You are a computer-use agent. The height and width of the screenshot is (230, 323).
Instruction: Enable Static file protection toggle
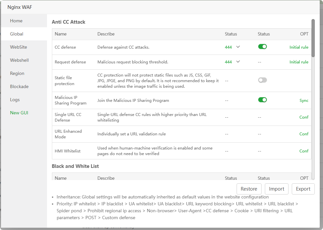(262, 80)
